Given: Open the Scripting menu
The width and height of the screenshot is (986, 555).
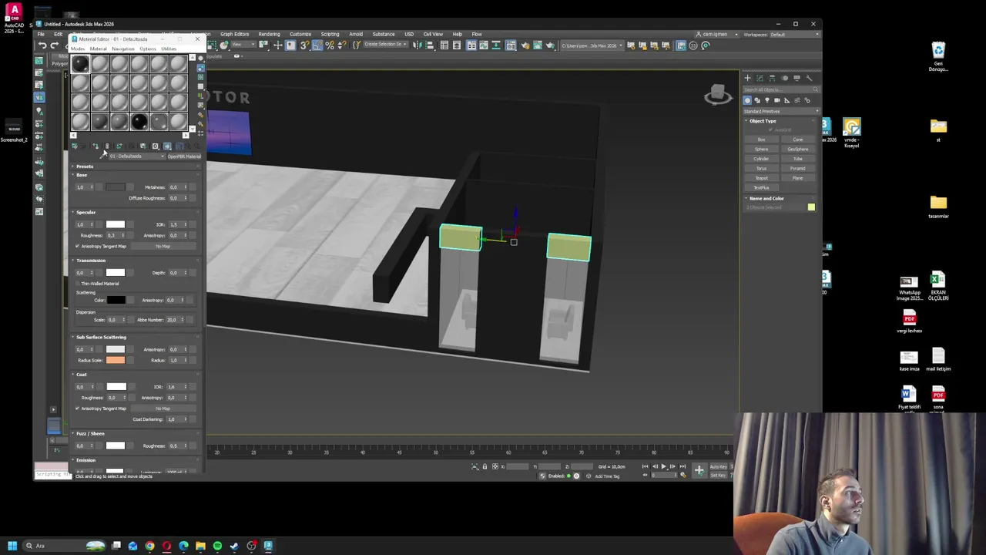Looking at the screenshot, I should click(x=330, y=35).
